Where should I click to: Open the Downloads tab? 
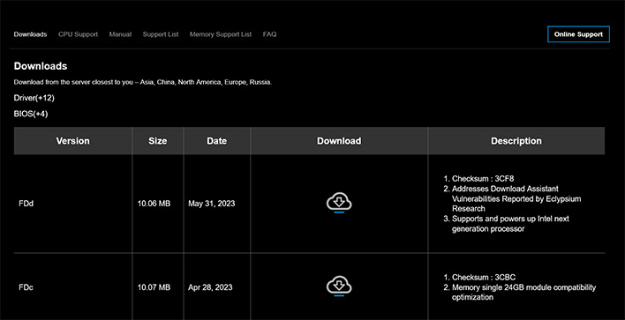click(x=30, y=34)
